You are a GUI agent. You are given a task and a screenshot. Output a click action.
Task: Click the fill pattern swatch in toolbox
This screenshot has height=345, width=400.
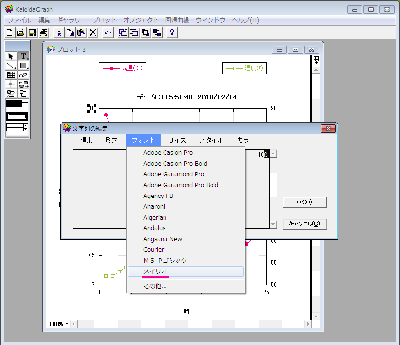[x=17, y=116]
